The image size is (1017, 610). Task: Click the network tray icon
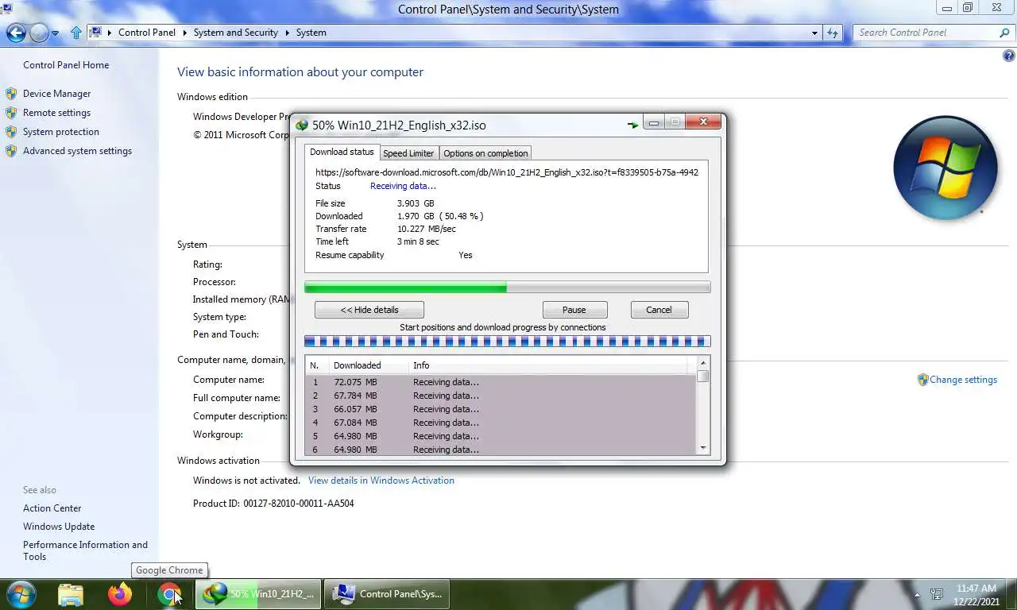click(937, 594)
